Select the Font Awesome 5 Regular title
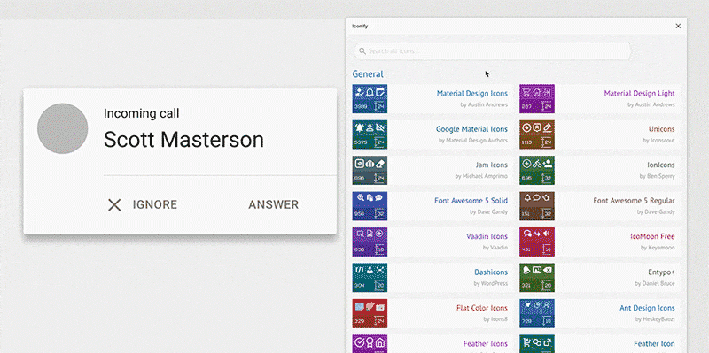Screen dimensions: 709x353 tap(634, 201)
